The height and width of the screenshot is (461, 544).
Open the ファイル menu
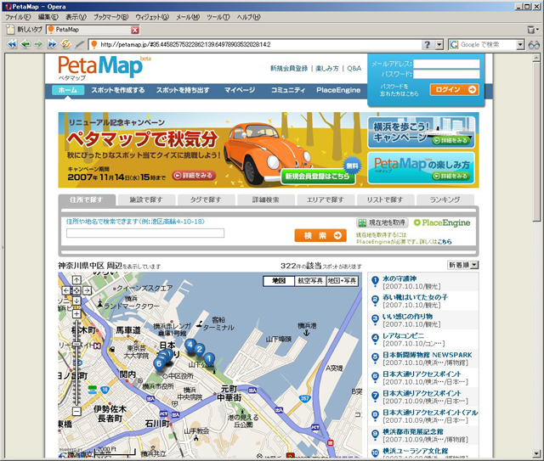click(x=18, y=17)
